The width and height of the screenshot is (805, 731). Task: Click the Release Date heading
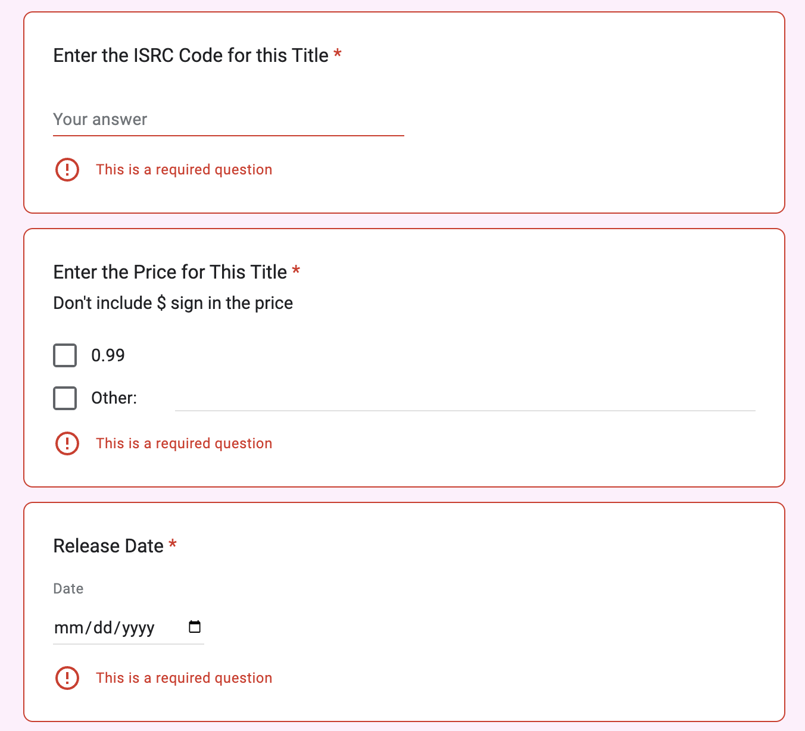pos(108,546)
